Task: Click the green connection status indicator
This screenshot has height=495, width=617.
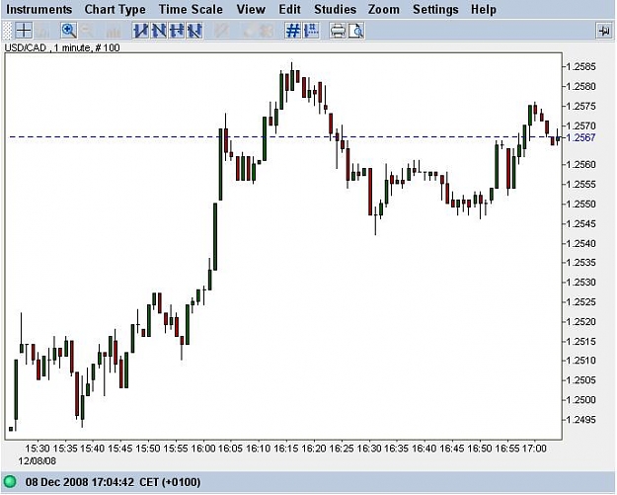Action: click(10, 481)
